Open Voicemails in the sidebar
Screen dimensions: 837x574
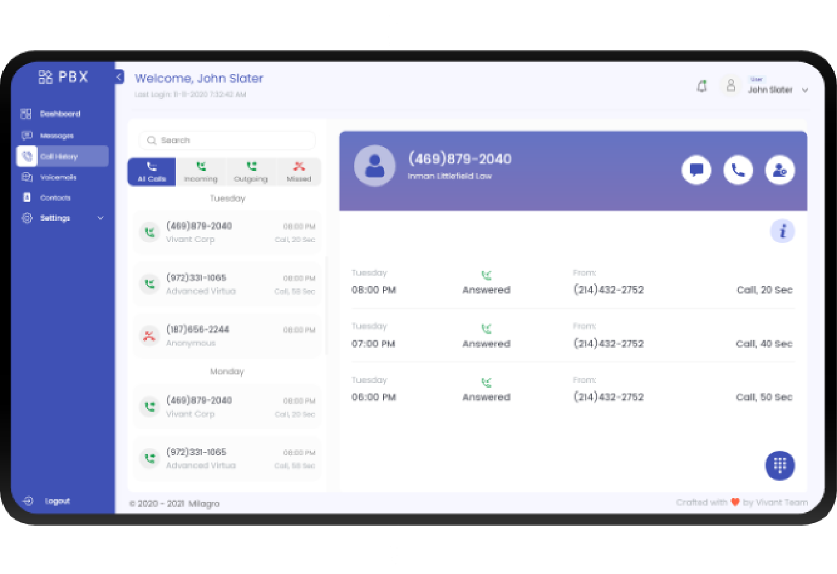[58, 177]
